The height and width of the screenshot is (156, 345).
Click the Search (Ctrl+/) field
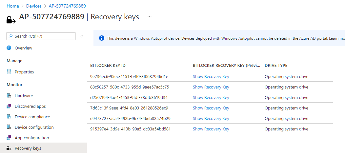pos(41,36)
